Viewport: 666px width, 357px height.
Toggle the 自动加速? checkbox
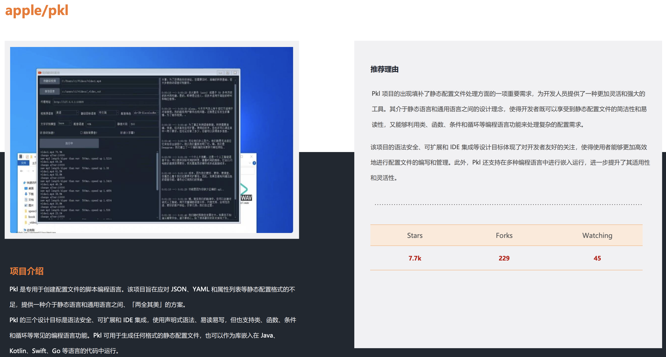tap(41, 133)
